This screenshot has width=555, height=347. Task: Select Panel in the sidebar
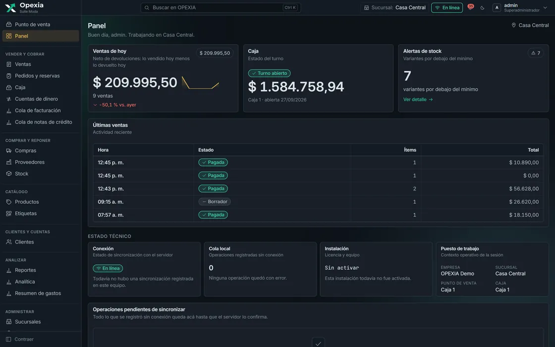pyautogui.click(x=40, y=36)
